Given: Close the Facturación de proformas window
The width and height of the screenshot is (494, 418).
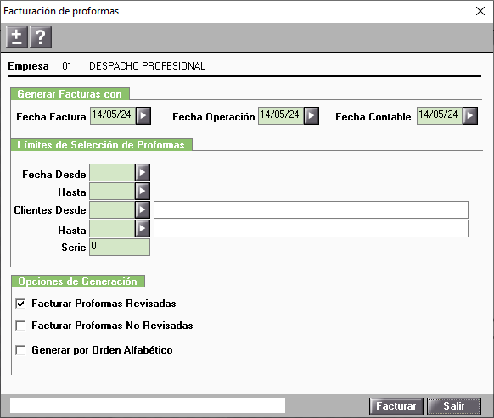Looking at the screenshot, I should coord(480,11).
